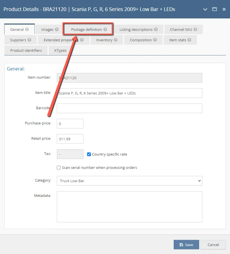Switch to the General tab
The image size is (230, 254).
tap(20, 29)
